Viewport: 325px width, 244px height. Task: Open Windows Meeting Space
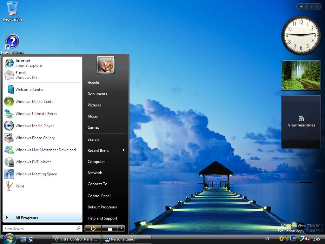[x=43, y=174]
